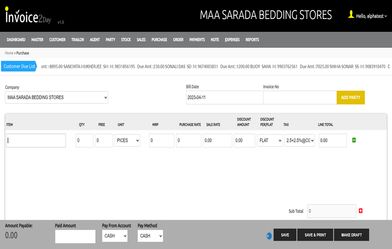Focus the Item name field
The height and width of the screenshot is (249, 392).
[x=36, y=140]
